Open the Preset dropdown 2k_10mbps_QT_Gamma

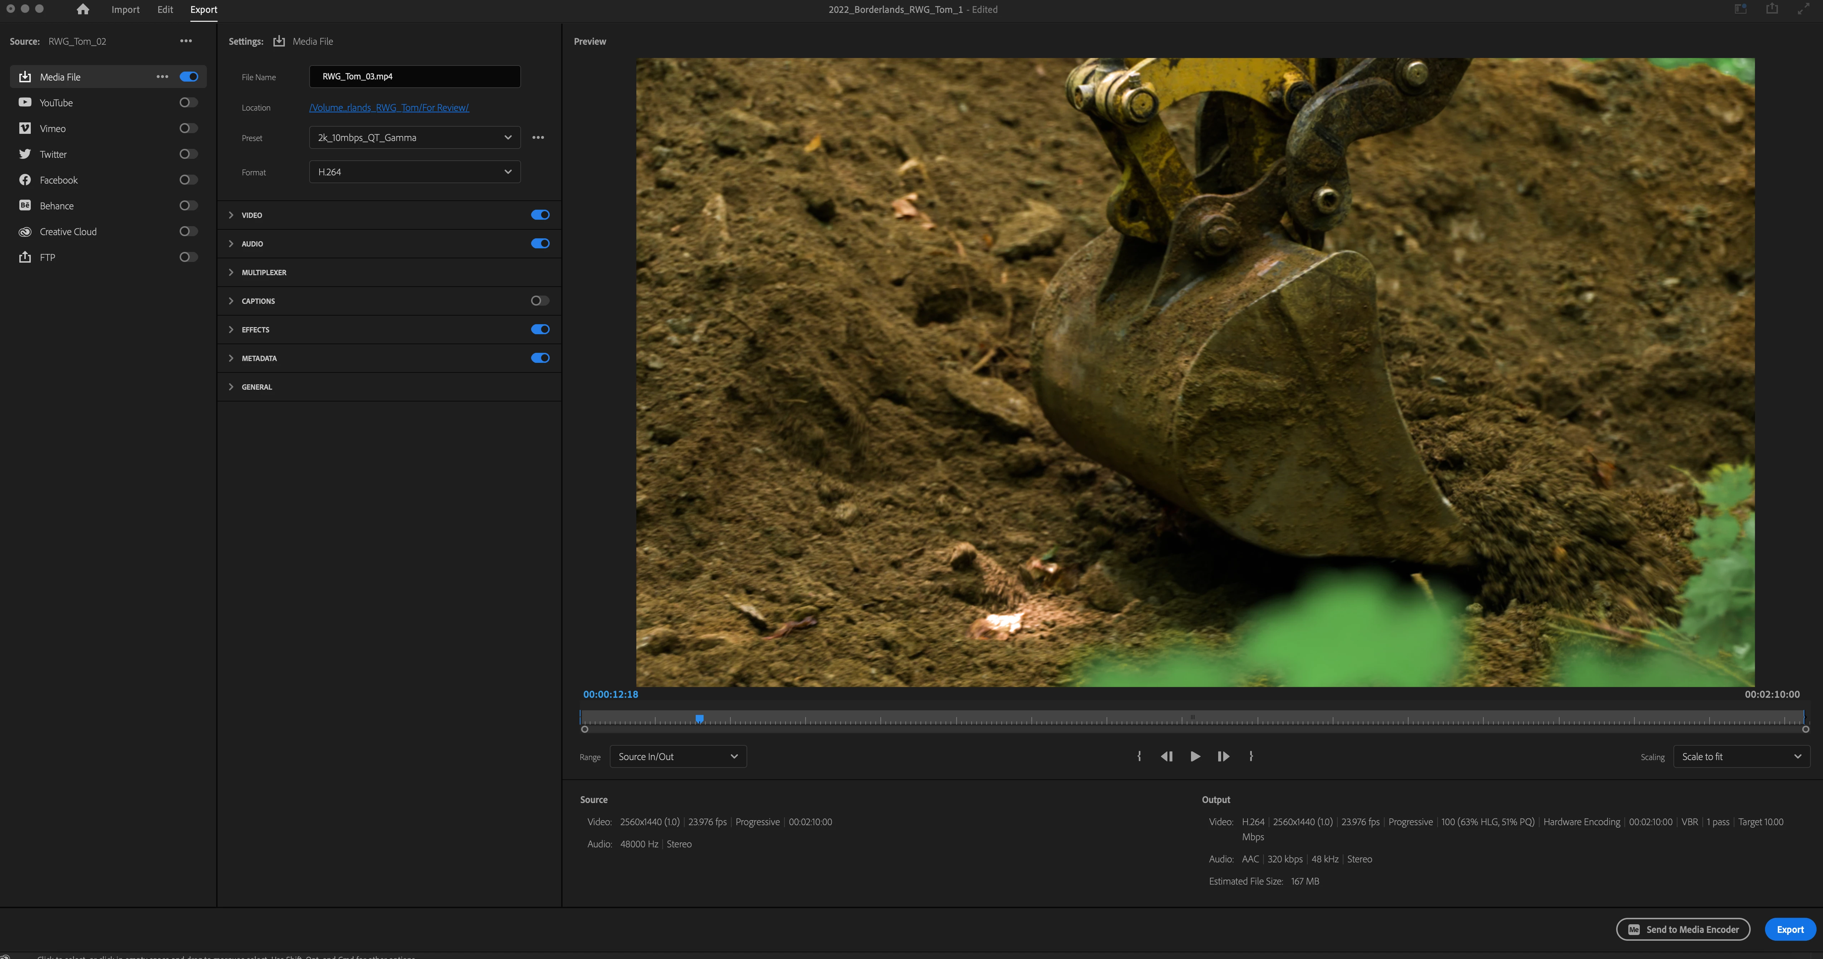coord(415,137)
